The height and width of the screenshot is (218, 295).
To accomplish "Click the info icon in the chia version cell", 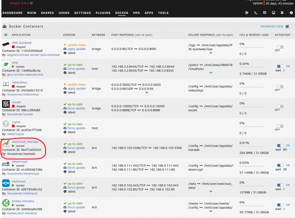I will pos(65,72).
